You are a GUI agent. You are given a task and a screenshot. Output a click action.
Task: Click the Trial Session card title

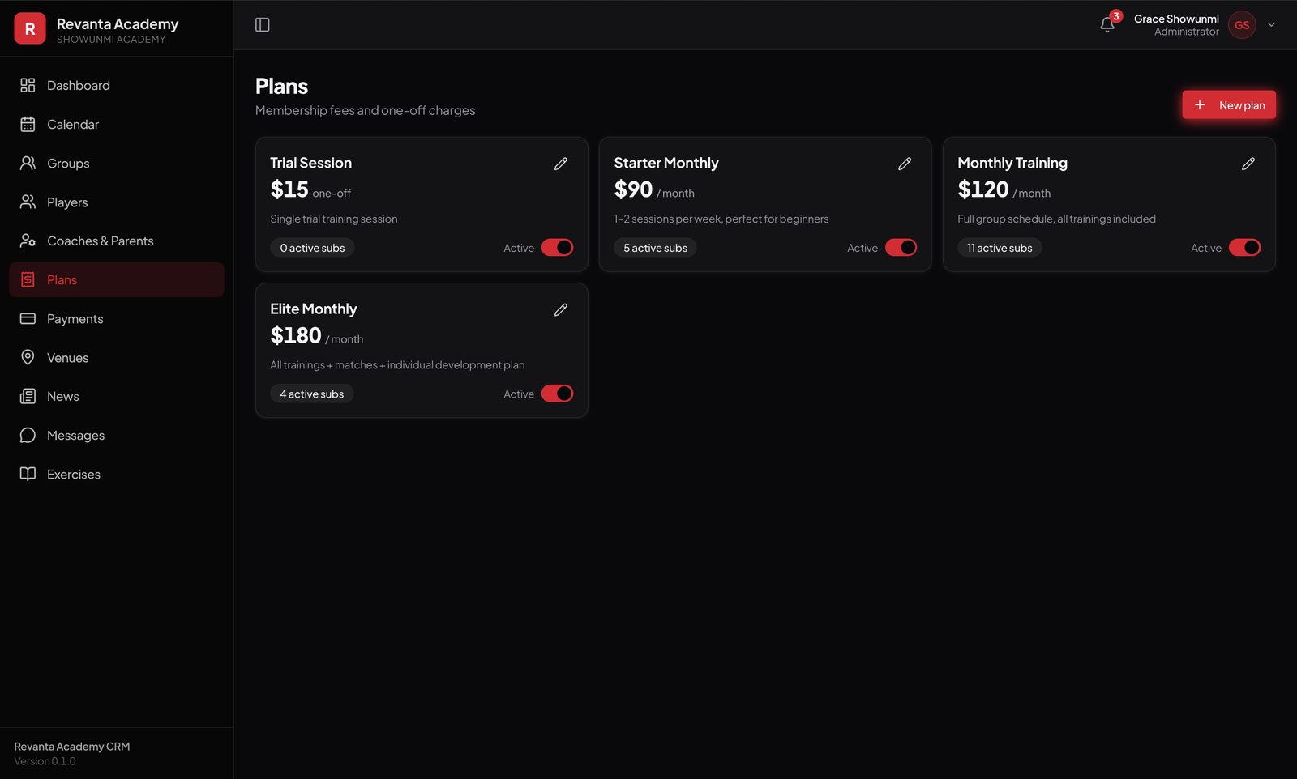[x=311, y=163]
